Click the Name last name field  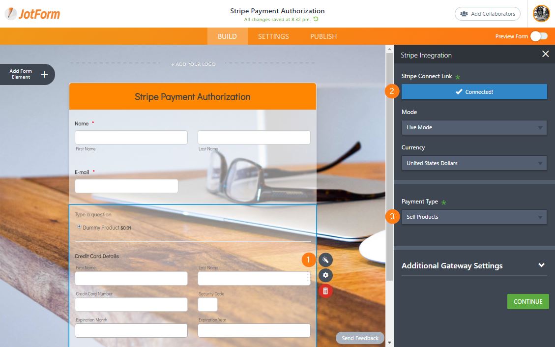click(x=254, y=137)
